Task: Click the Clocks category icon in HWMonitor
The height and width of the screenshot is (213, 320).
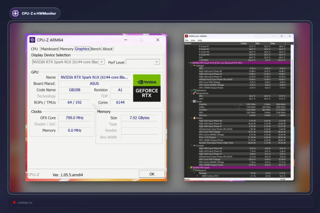Action: pyautogui.click(x=194, y=101)
